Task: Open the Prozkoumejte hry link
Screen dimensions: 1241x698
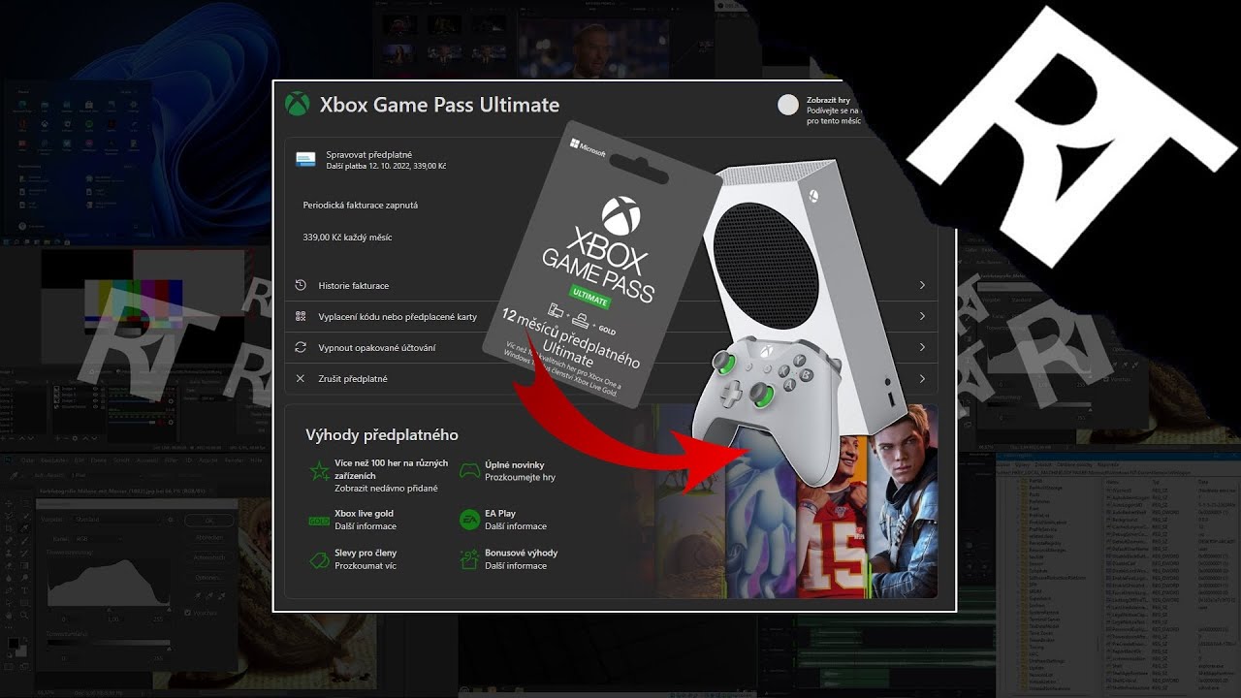Action: pyautogui.click(x=521, y=477)
